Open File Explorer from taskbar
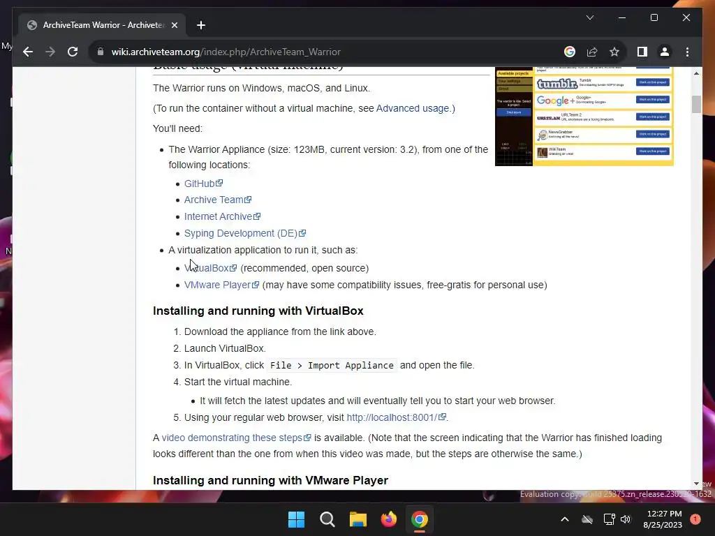The image size is (715, 536). point(358,519)
